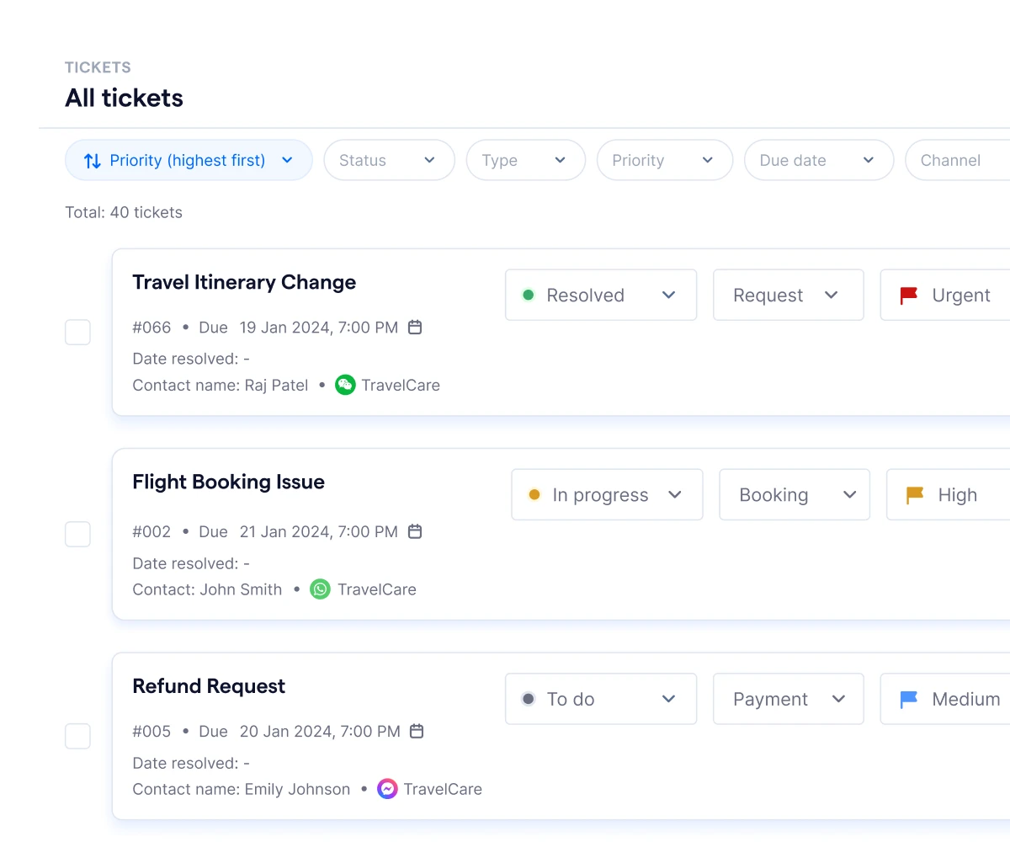This screenshot has height=842, width=1010.
Task: Open the Medium priority dropdown on Refund Request
Action: [x=945, y=699]
